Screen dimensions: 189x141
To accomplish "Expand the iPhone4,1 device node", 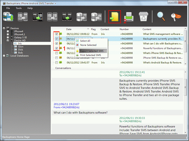I will click(x=8, y=34).
